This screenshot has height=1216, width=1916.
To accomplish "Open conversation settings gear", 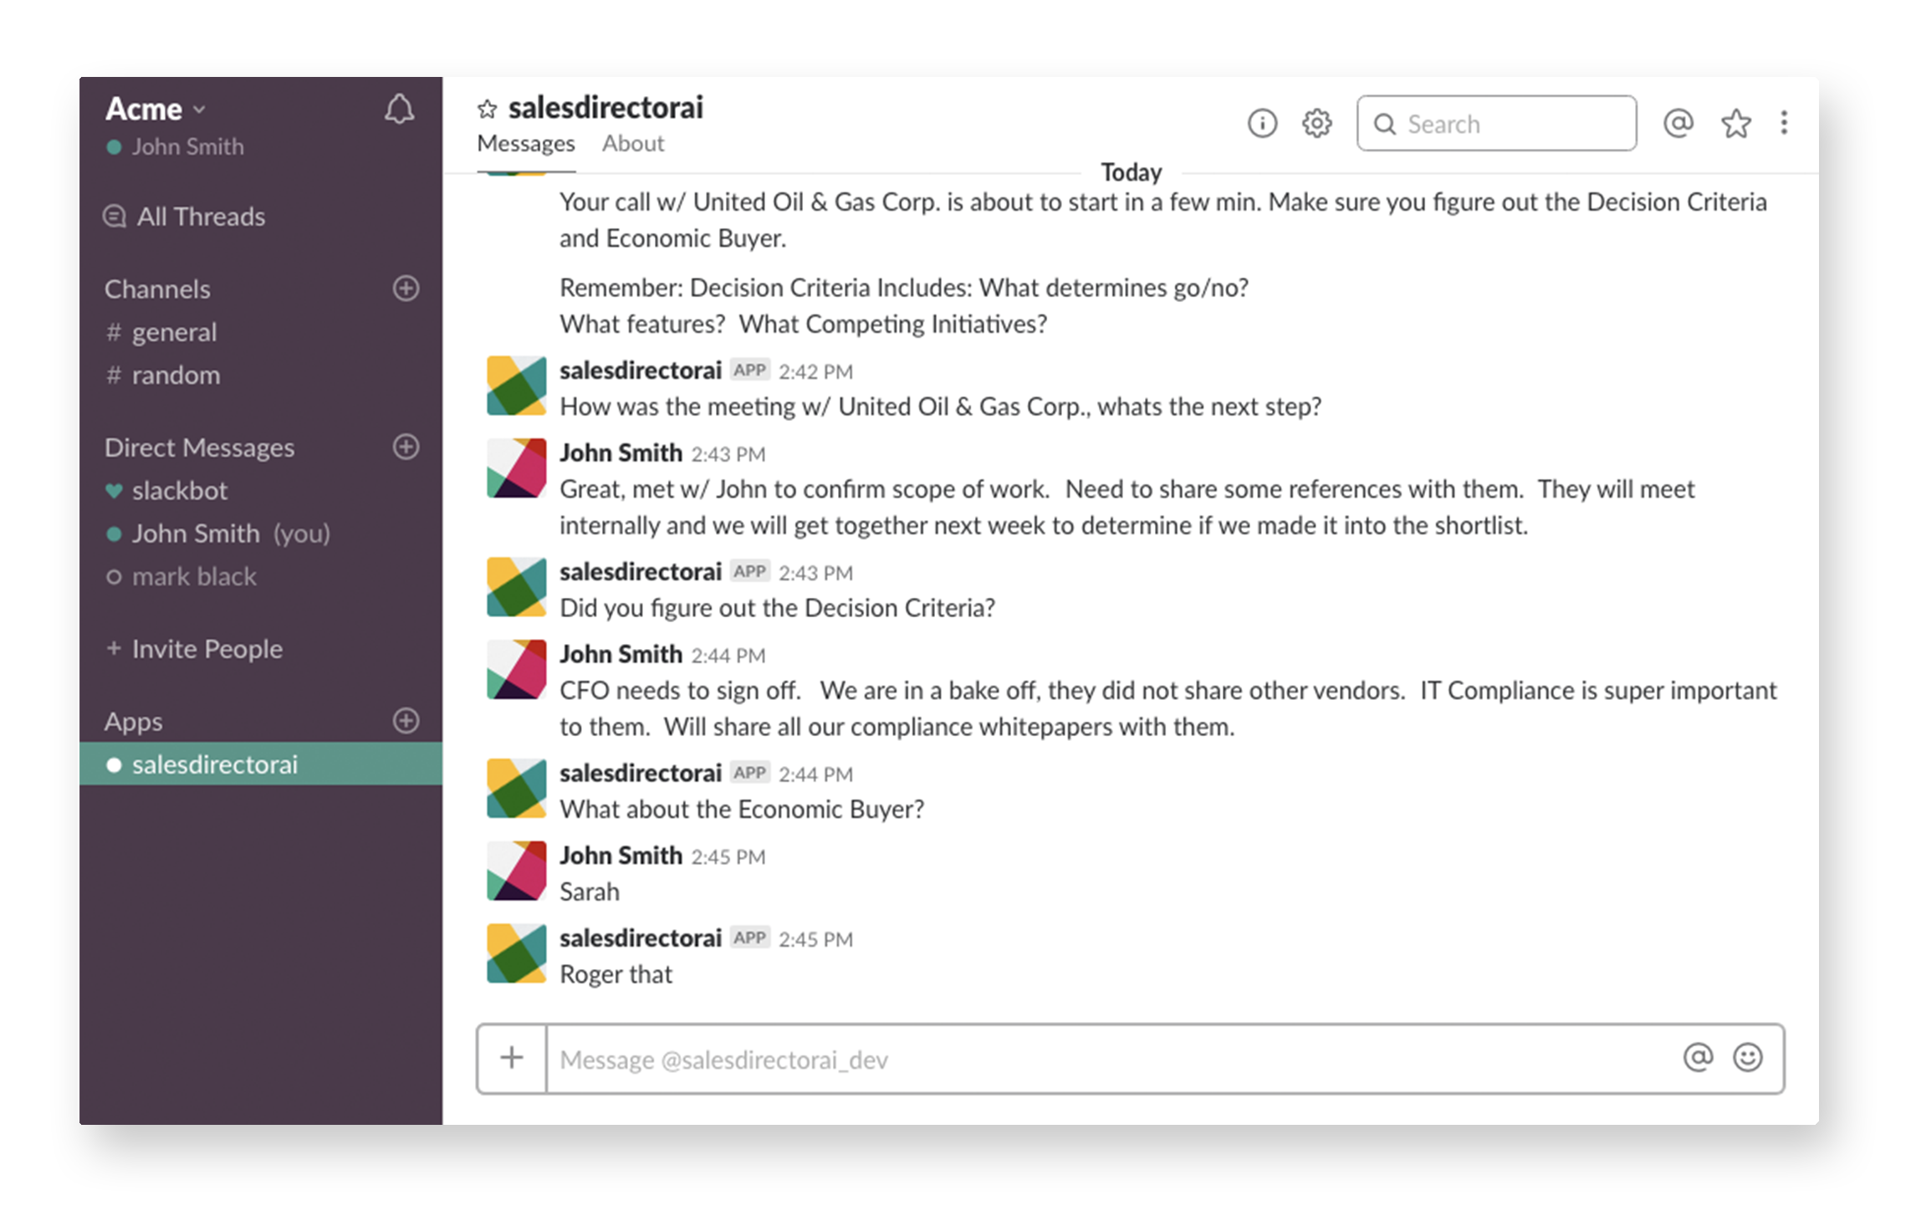I will 1316,123.
